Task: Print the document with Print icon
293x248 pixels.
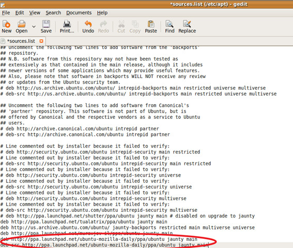Action: click(67, 26)
